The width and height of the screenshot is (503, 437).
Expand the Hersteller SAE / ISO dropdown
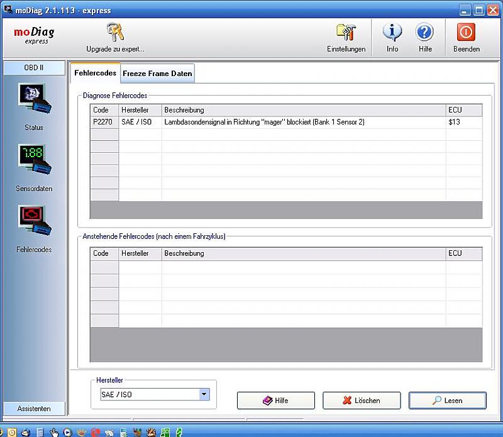(x=204, y=394)
